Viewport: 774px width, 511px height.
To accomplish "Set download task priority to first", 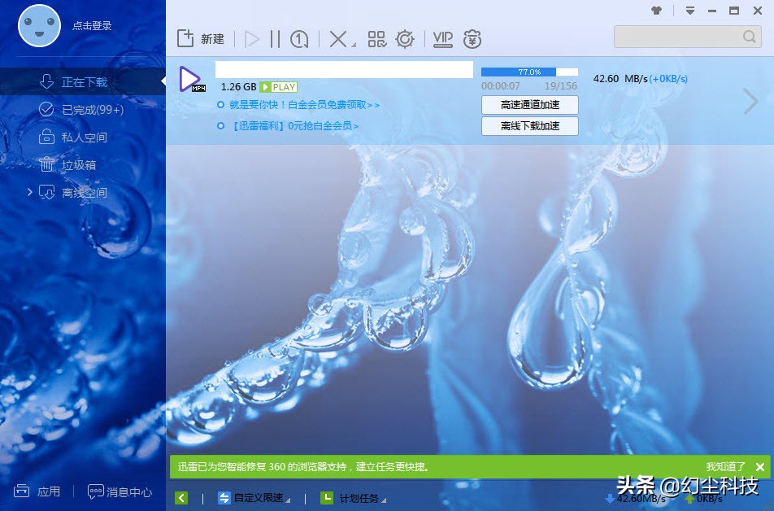I will 299,38.
